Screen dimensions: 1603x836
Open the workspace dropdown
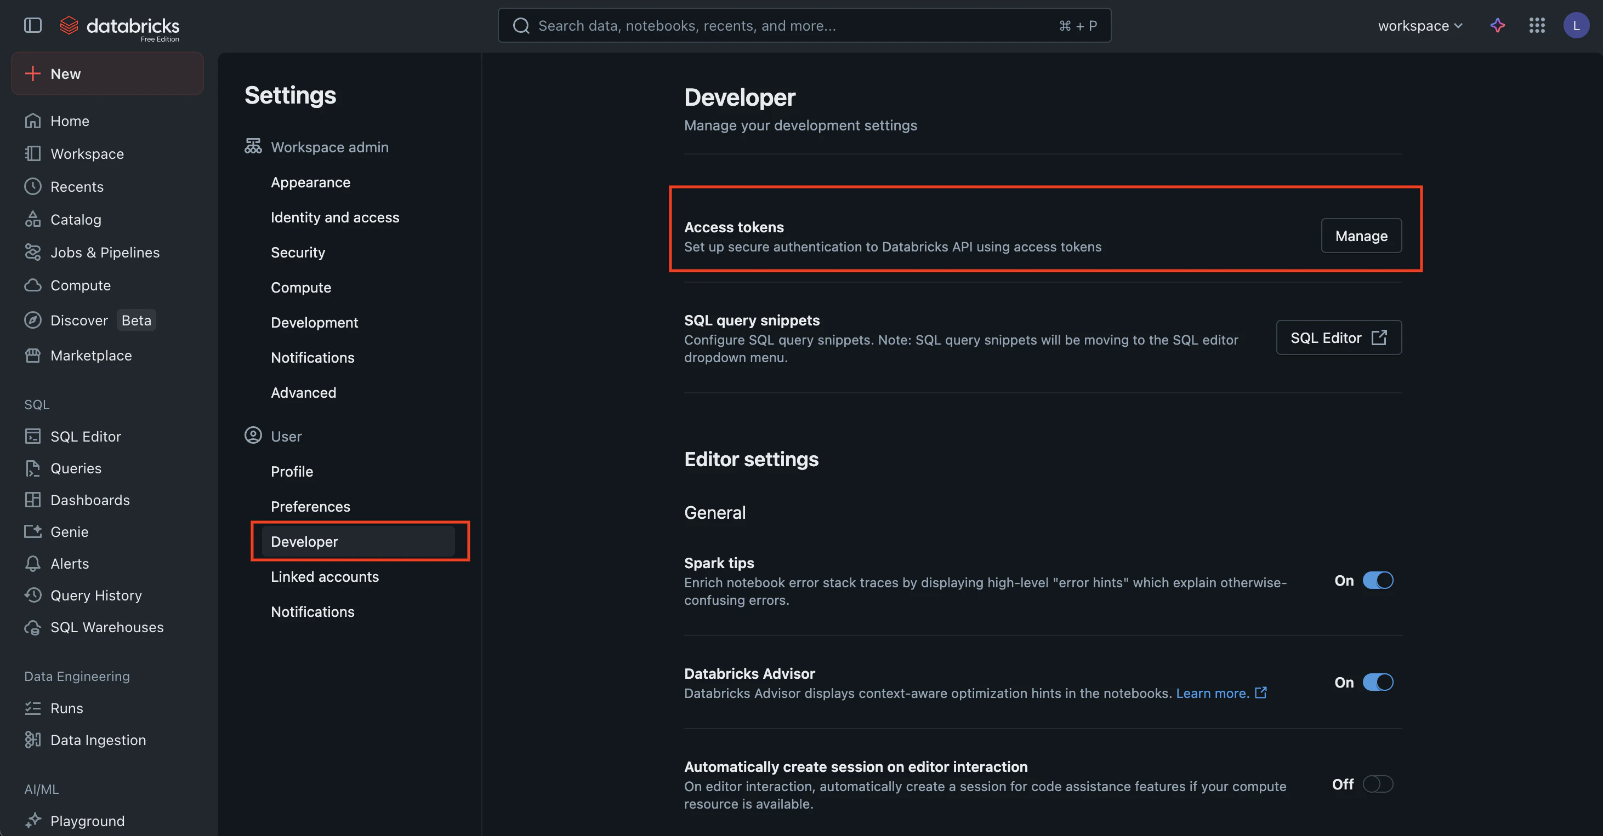click(x=1420, y=26)
